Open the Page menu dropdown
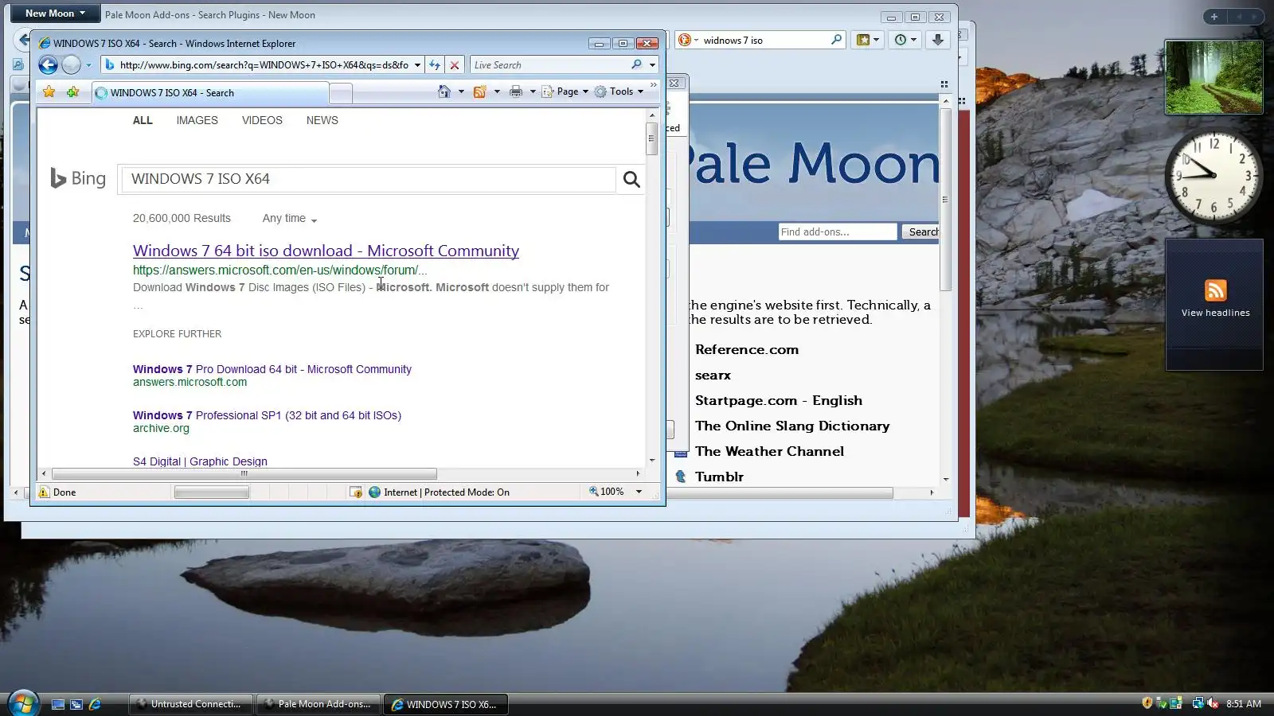 tap(565, 91)
